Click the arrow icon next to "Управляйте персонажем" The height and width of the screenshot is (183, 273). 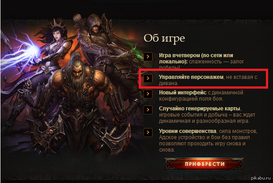click(148, 78)
